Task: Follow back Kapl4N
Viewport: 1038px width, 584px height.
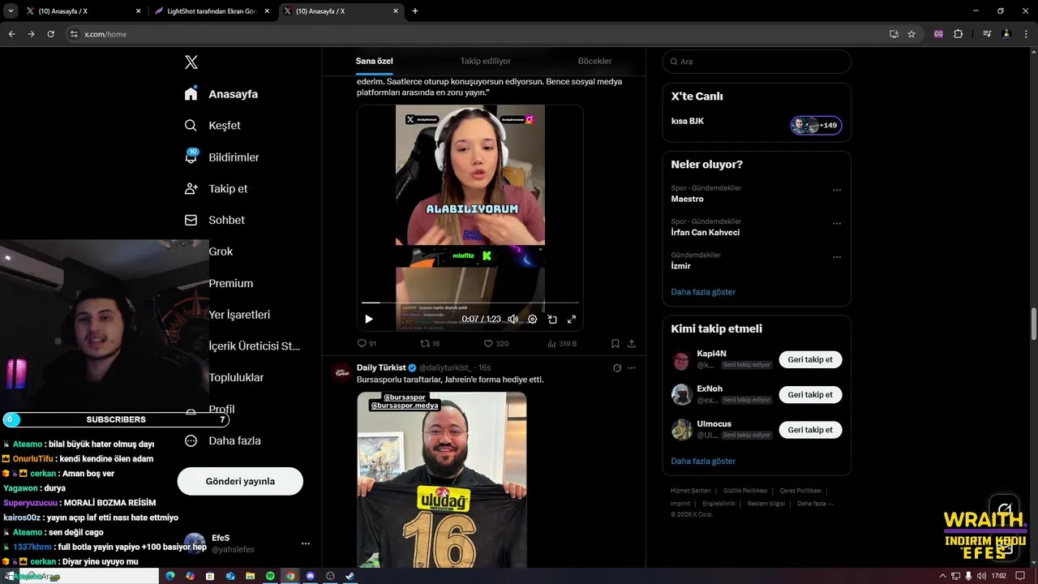Action: [x=810, y=359]
